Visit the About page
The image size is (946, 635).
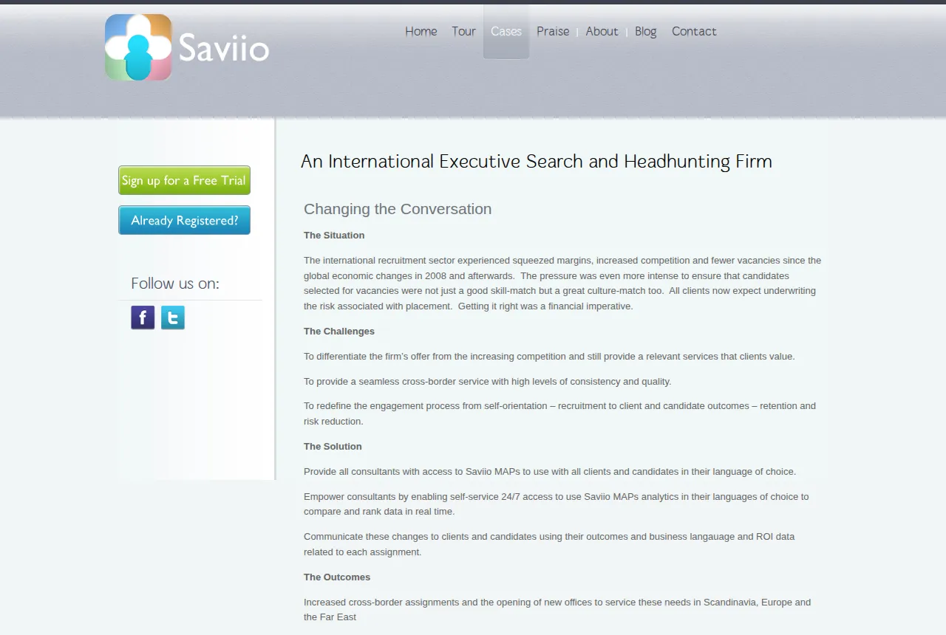(602, 31)
